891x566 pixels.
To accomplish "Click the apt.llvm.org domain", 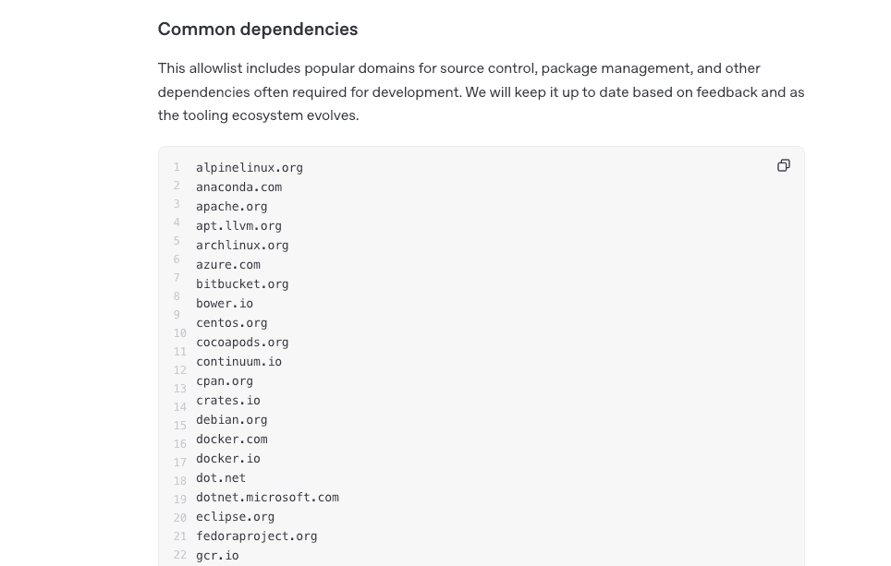I will 238,226.
